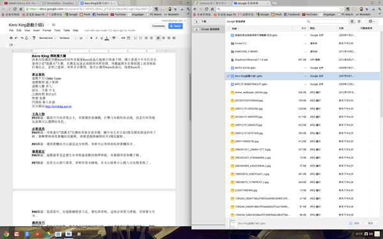Toggle italic formatting in Docs
Screen dimensions: 383x239
(96, 38)
